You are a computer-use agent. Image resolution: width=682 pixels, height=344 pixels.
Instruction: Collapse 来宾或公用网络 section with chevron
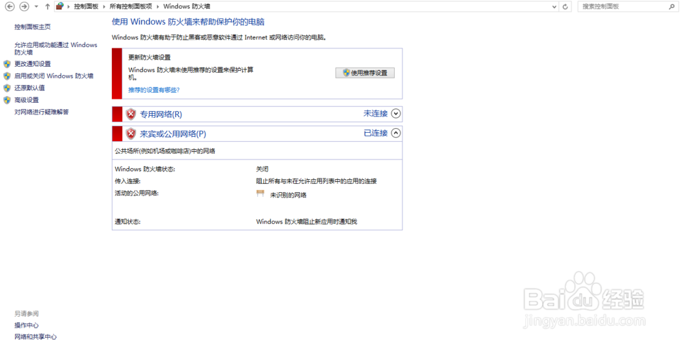point(396,134)
